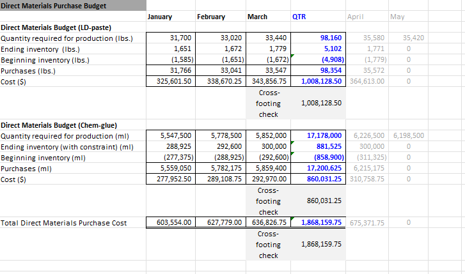465x274 pixels.
Task: Click January cost cell 325,601.50
Action: (x=171, y=81)
